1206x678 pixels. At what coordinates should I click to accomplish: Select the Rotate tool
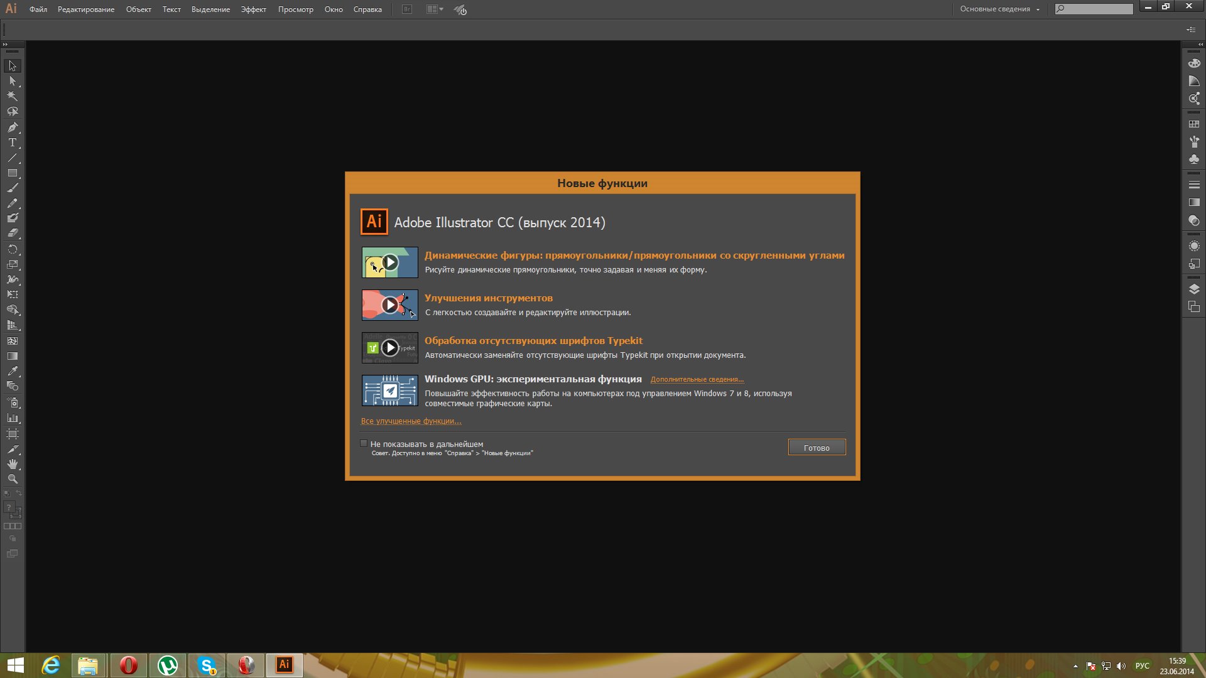click(x=13, y=249)
